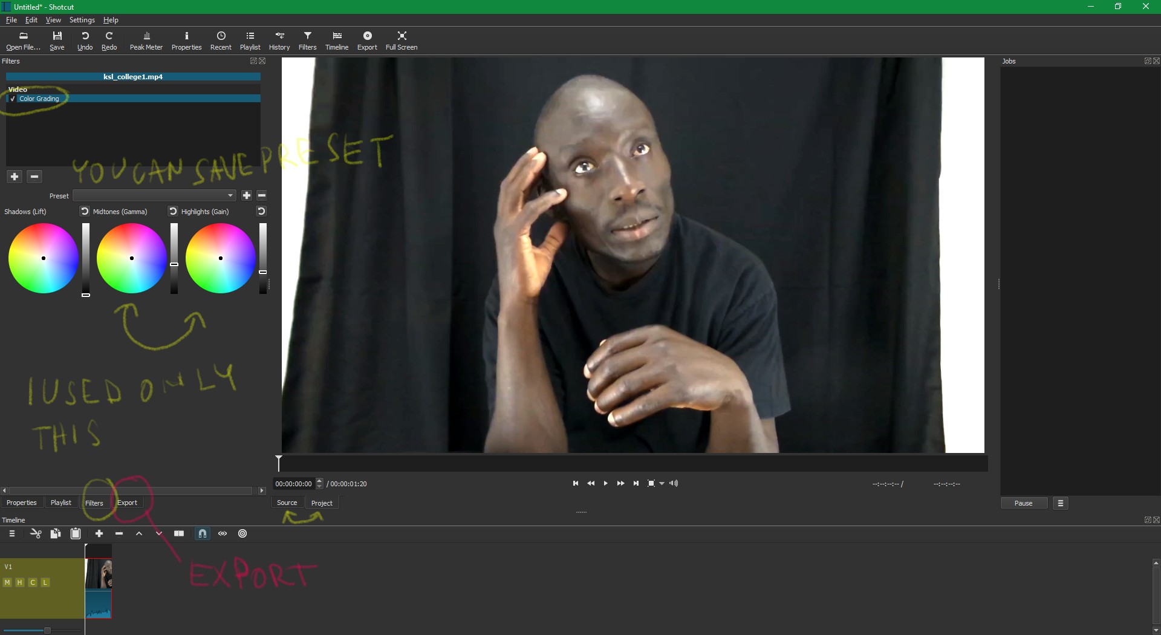Open the Recent files panel
The image size is (1161, 635).
coord(221,41)
